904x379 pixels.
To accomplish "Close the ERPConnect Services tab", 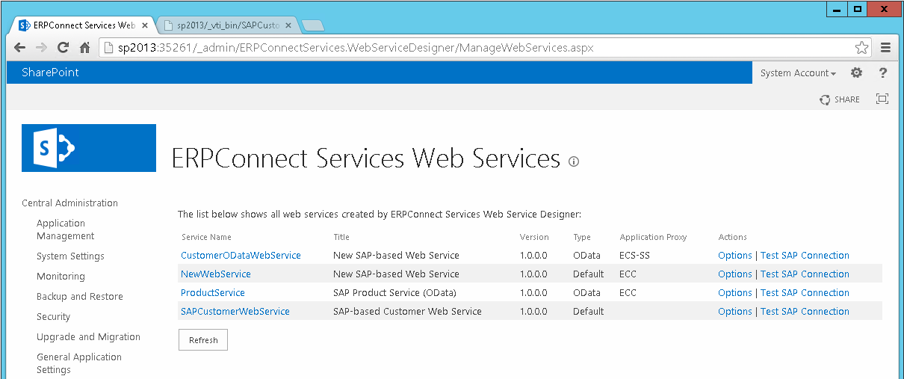I will click(x=145, y=25).
